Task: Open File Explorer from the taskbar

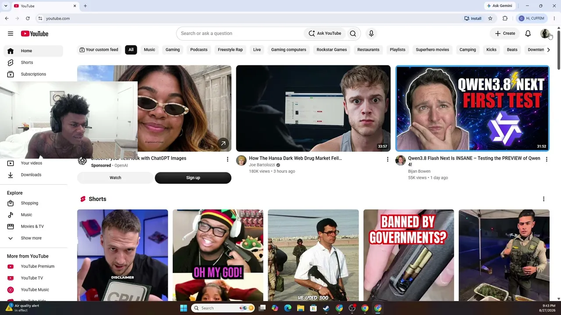Action: [300, 308]
